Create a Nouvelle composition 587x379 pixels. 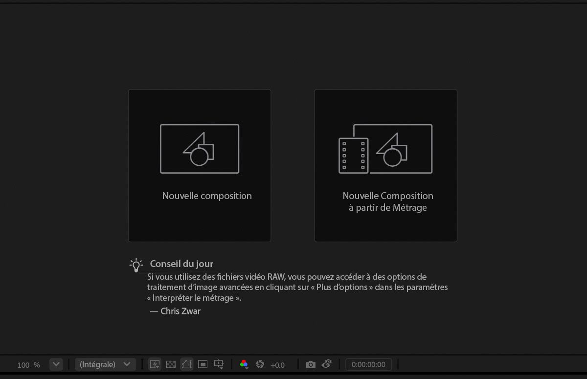point(199,165)
